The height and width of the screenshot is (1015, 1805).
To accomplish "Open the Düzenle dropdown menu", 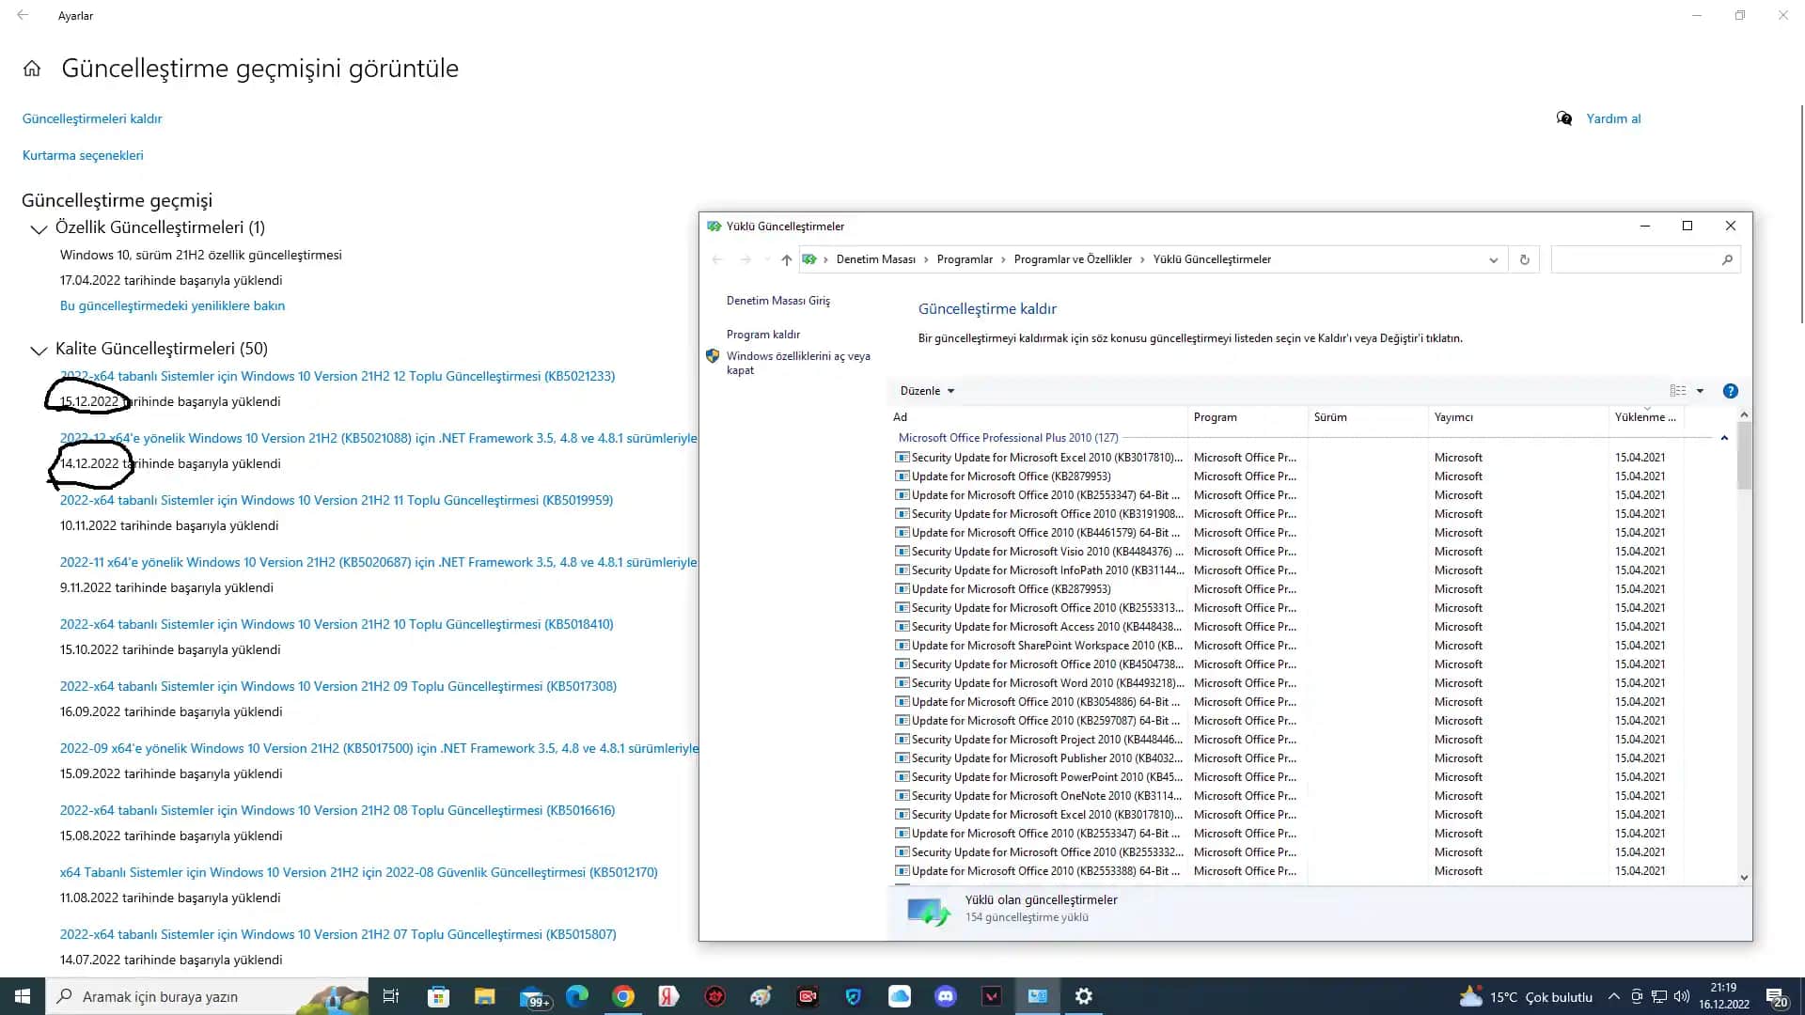I will 927,391.
